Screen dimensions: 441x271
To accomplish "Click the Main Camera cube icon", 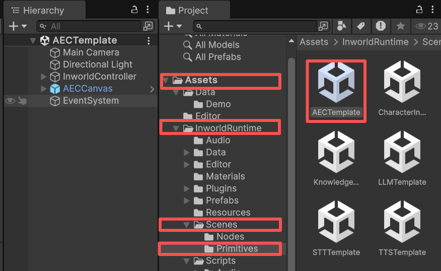I will [55, 53].
